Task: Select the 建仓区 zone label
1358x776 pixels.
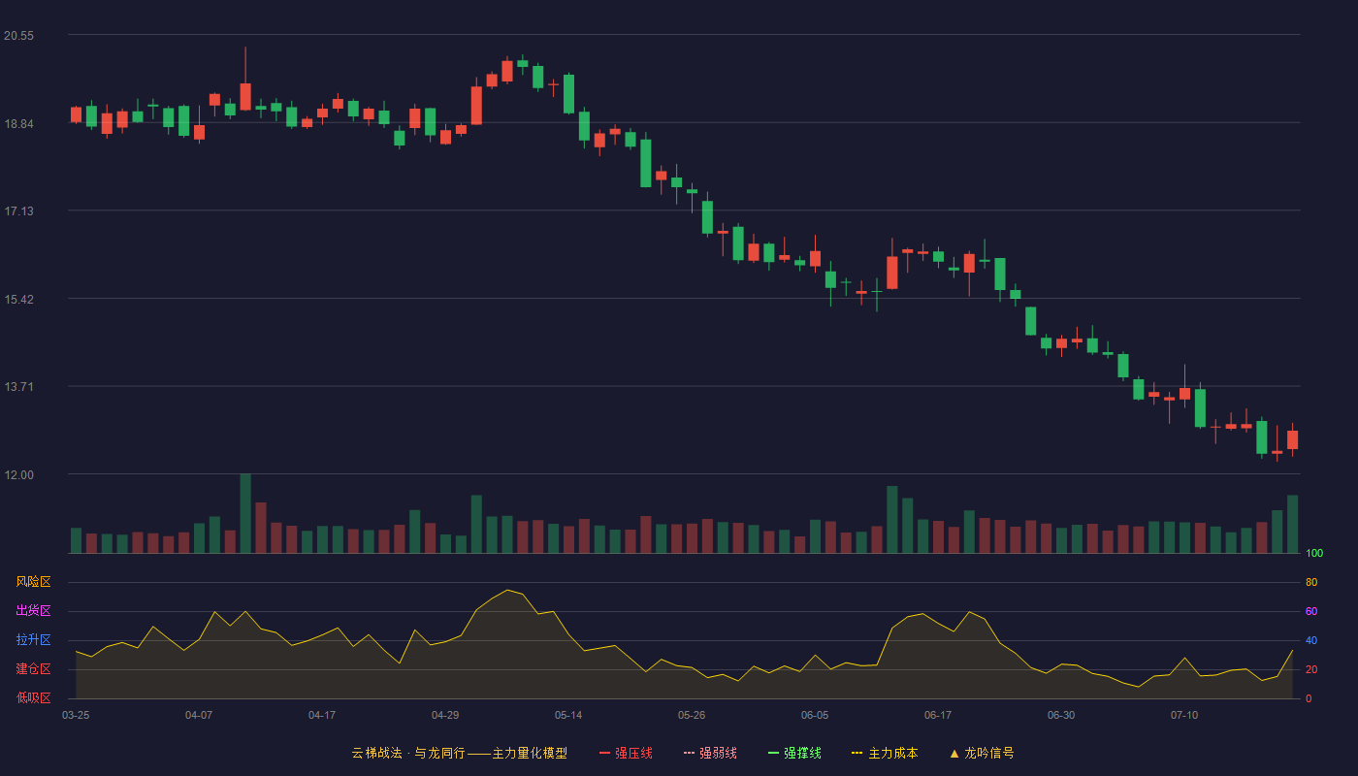Action: [x=33, y=669]
